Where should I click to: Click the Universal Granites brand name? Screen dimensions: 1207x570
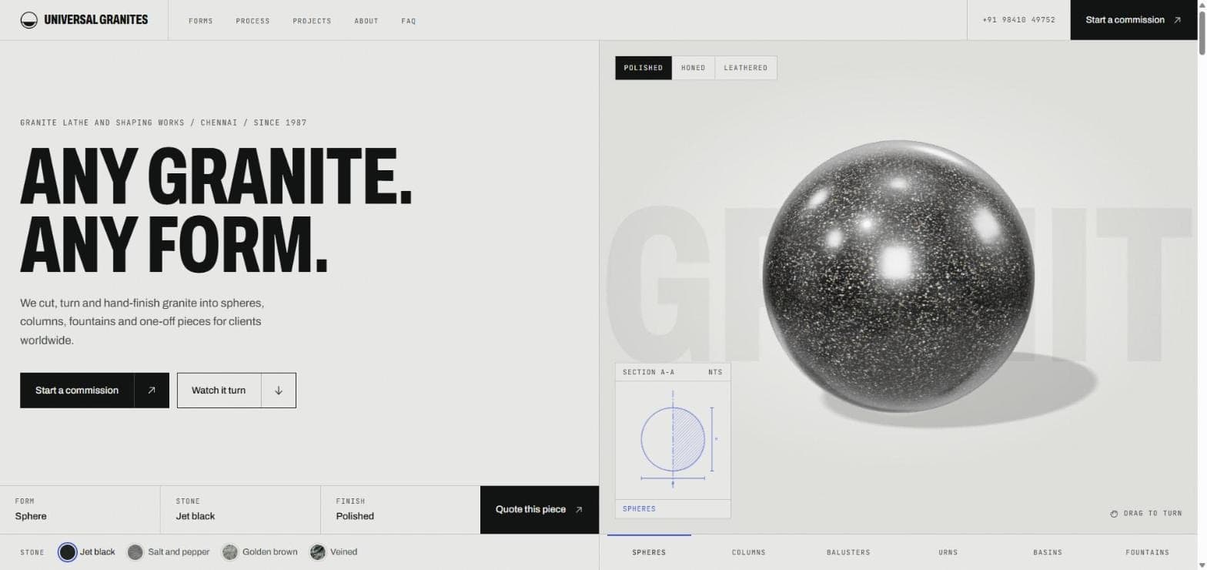click(x=96, y=20)
